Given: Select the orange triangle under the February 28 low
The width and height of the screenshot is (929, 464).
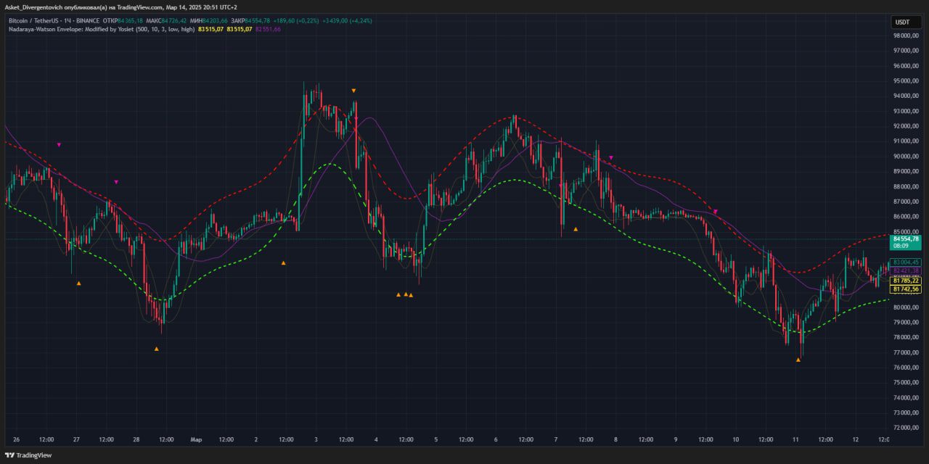Looking at the screenshot, I should coord(156,349).
